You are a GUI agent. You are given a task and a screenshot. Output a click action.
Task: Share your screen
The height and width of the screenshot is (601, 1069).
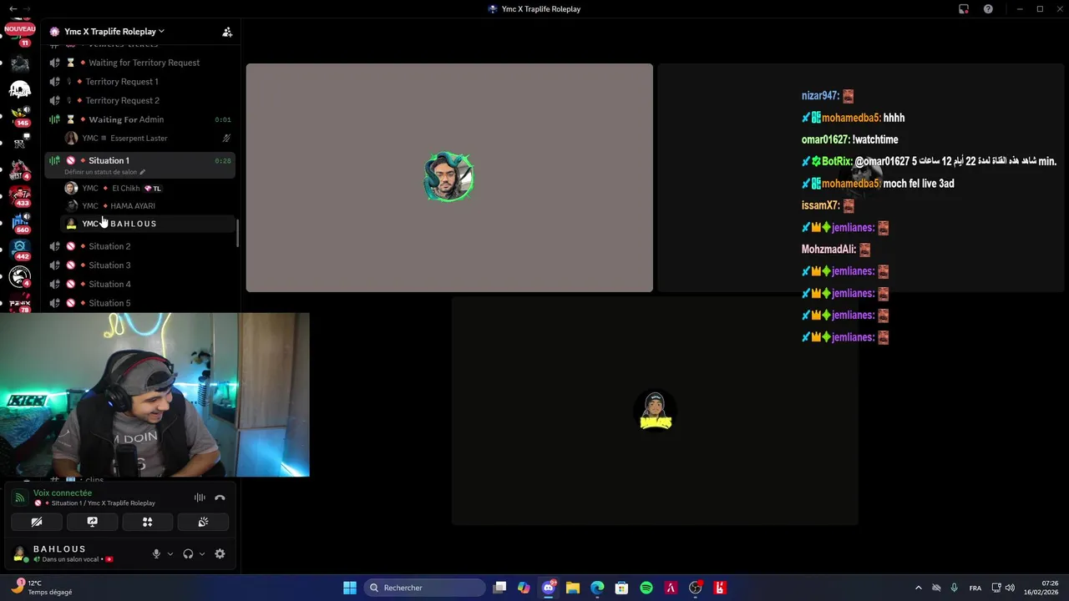92,522
